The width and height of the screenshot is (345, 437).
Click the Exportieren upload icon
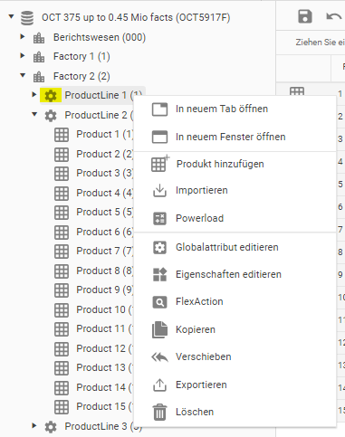pyautogui.click(x=159, y=385)
